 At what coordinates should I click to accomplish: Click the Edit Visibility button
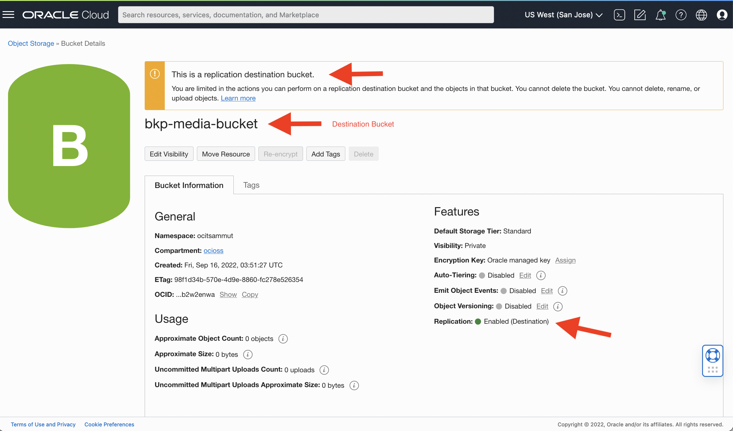(169, 154)
